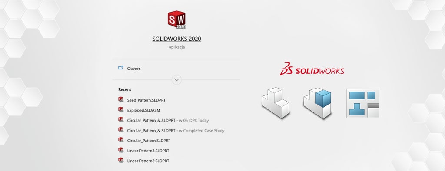Click the icon beside Linear Pattern3.SLDPRT
This screenshot has width=445, height=171.
121,150
